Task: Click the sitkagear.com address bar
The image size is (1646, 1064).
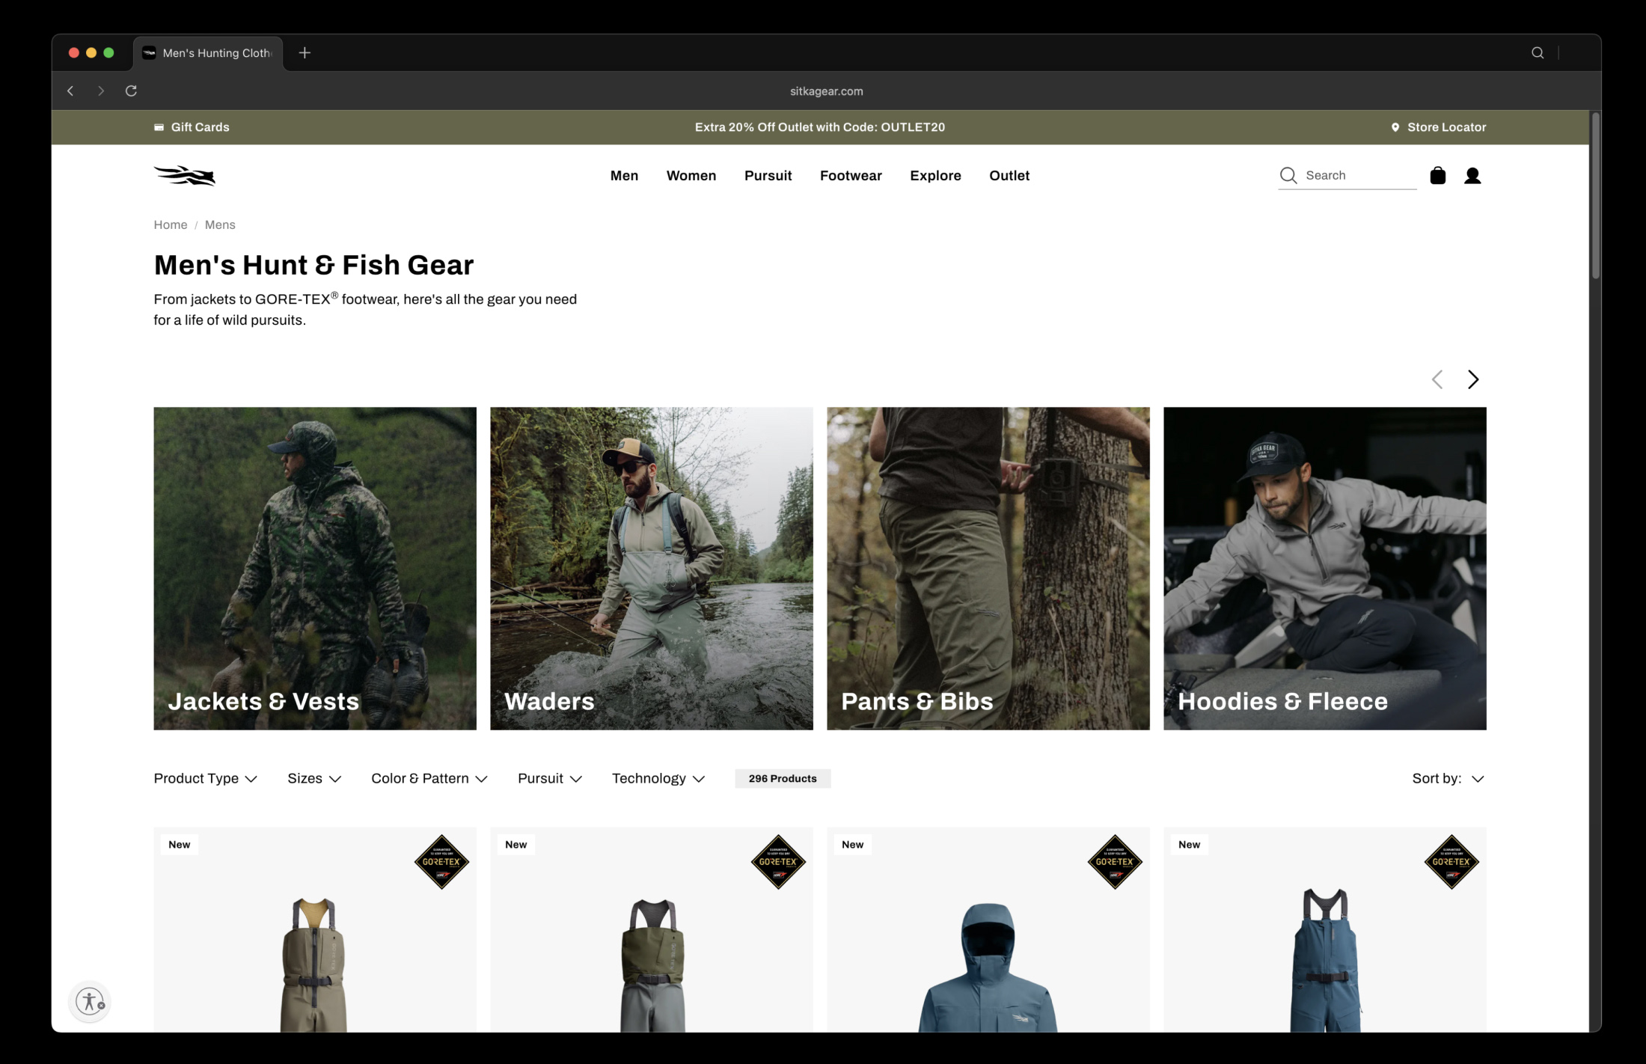Action: 826,91
